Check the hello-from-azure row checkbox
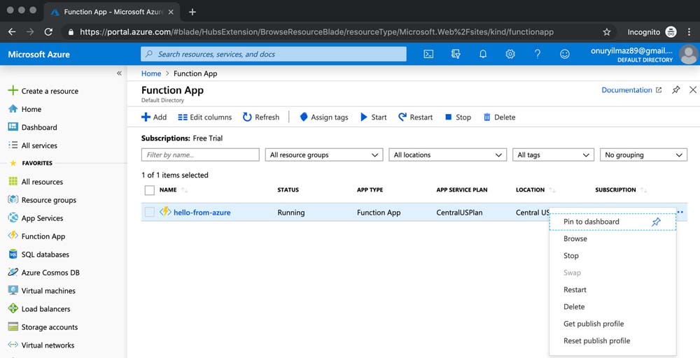 coord(149,213)
